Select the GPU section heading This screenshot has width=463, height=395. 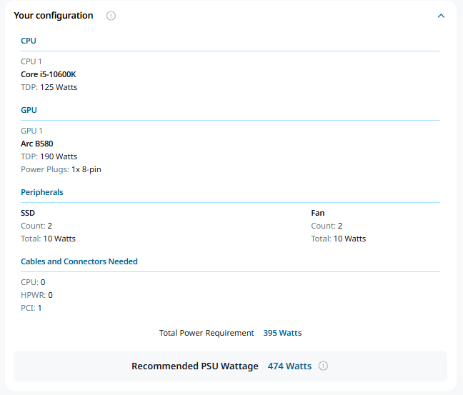(29, 110)
